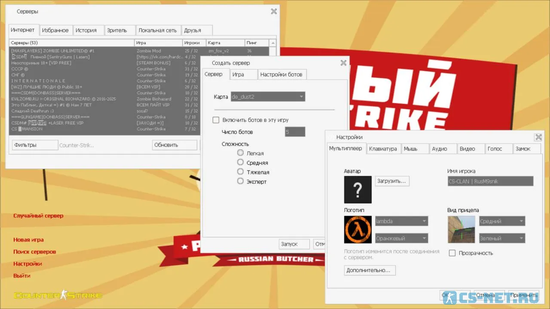The width and height of the screenshot is (550, 309).
Task: Sort by Игроки column header
Action: pos(194,43)
